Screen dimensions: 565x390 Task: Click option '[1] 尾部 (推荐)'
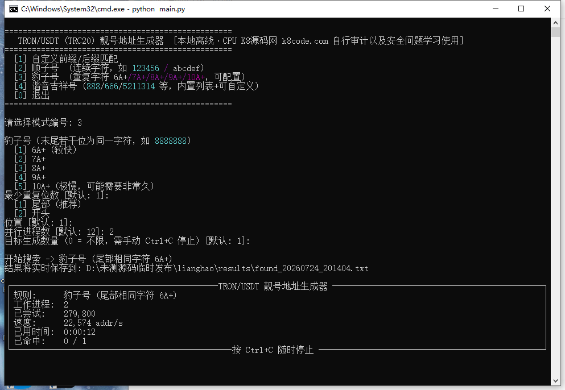click(48, 204)
